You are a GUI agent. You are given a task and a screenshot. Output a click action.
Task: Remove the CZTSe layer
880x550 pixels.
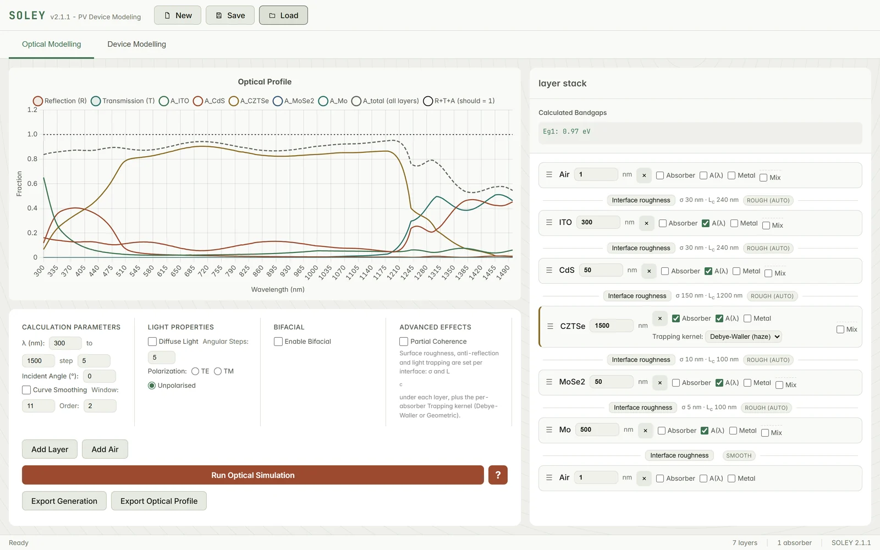(x=660, y=318)
